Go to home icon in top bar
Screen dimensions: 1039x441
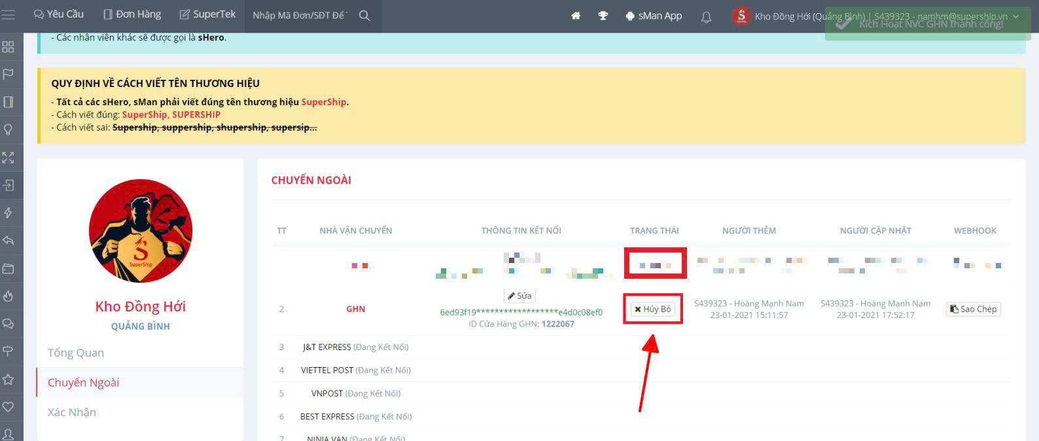click(x=576, y=16)
